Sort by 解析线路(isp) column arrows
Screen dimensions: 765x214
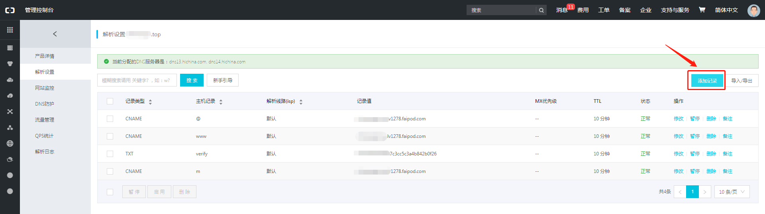(x=301, y=102)
